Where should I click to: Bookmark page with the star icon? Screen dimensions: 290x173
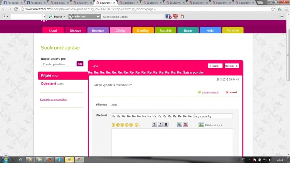click(x=273, y=9)
